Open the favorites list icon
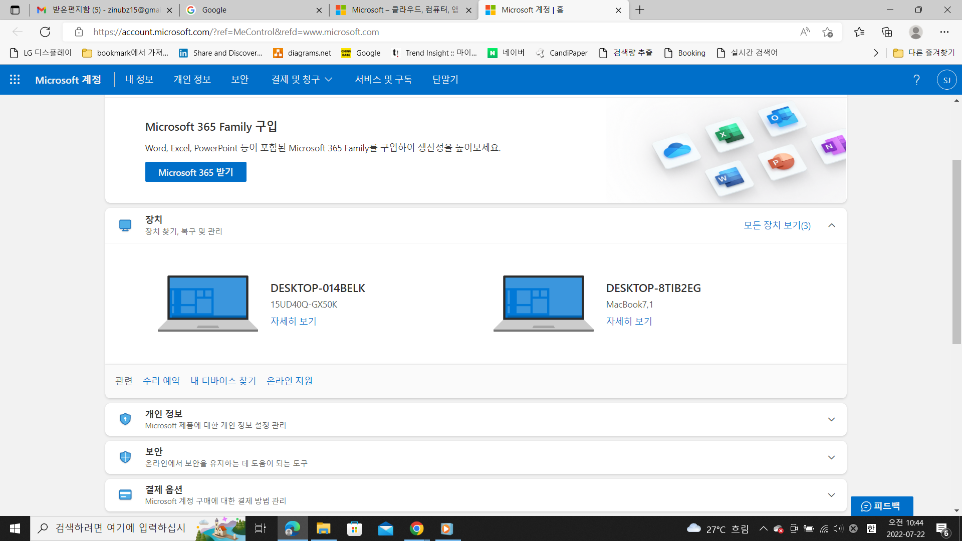This screenshot has width=962, height=541. click(859, 32)
